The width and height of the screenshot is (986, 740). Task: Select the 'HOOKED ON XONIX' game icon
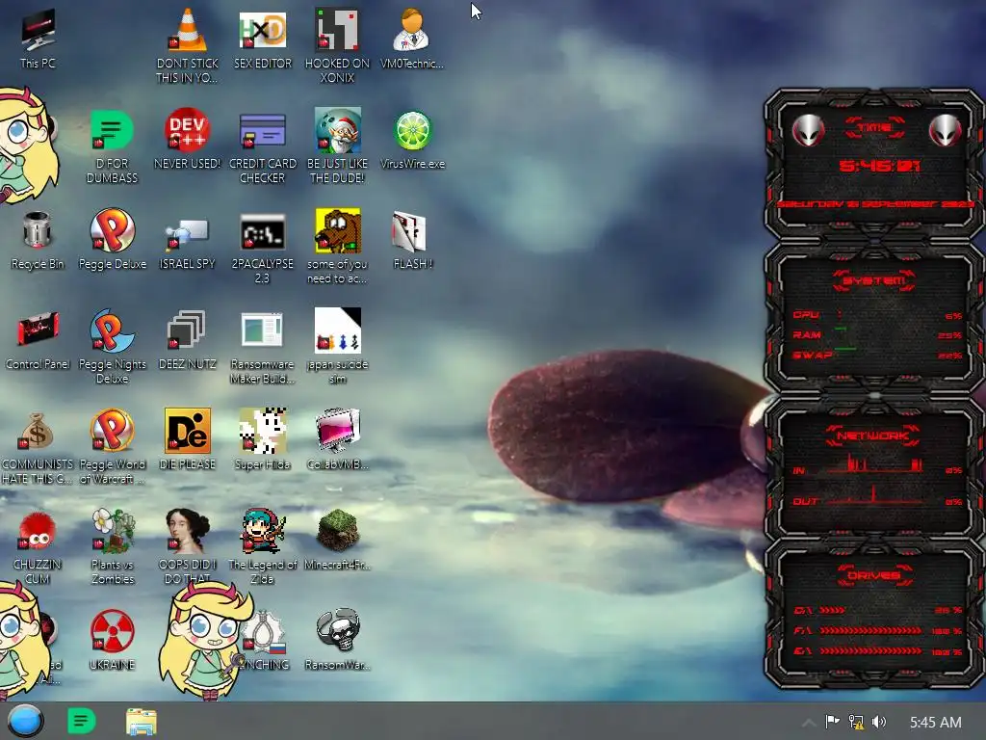[x=338, y=45]
